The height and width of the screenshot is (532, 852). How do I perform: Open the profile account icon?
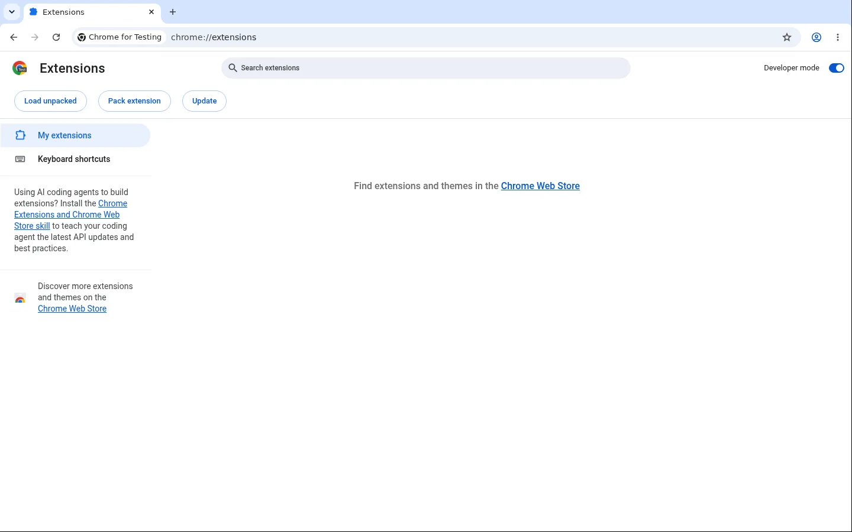(816, 37)
